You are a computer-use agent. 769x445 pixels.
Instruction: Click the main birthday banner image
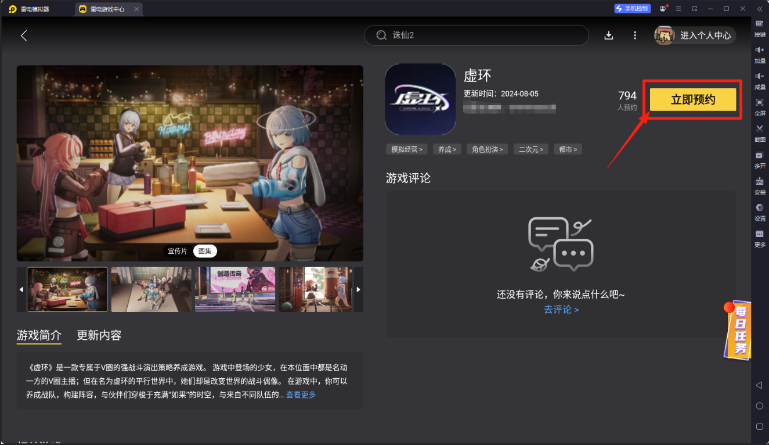(x=190, y=163)
